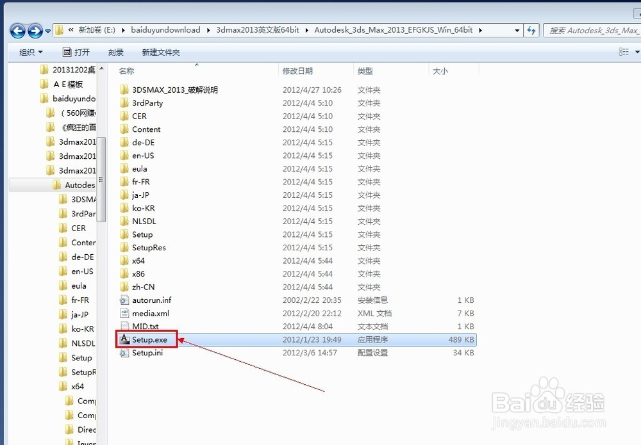Viewport: 641px width, 445px height.
Task: Select the x86 folder icon
Action: click(124, 273)
